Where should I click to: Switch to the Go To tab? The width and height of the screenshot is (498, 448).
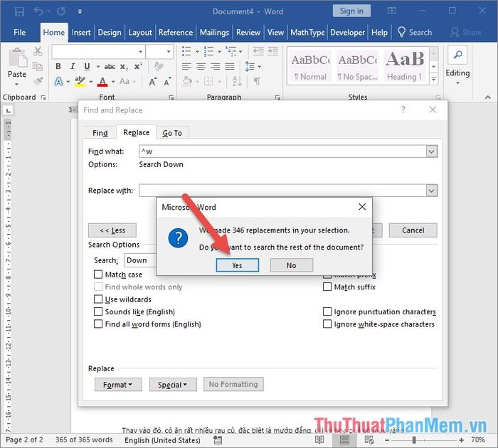[172, 133]
